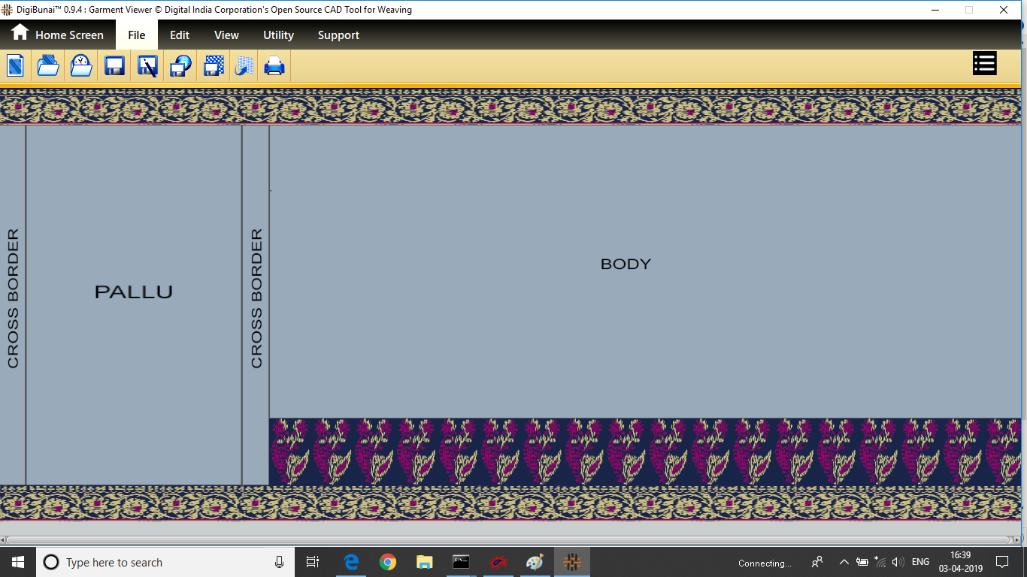Open the Utility menu
Screen dimensions: 1027x577
(x=278, y=35)
